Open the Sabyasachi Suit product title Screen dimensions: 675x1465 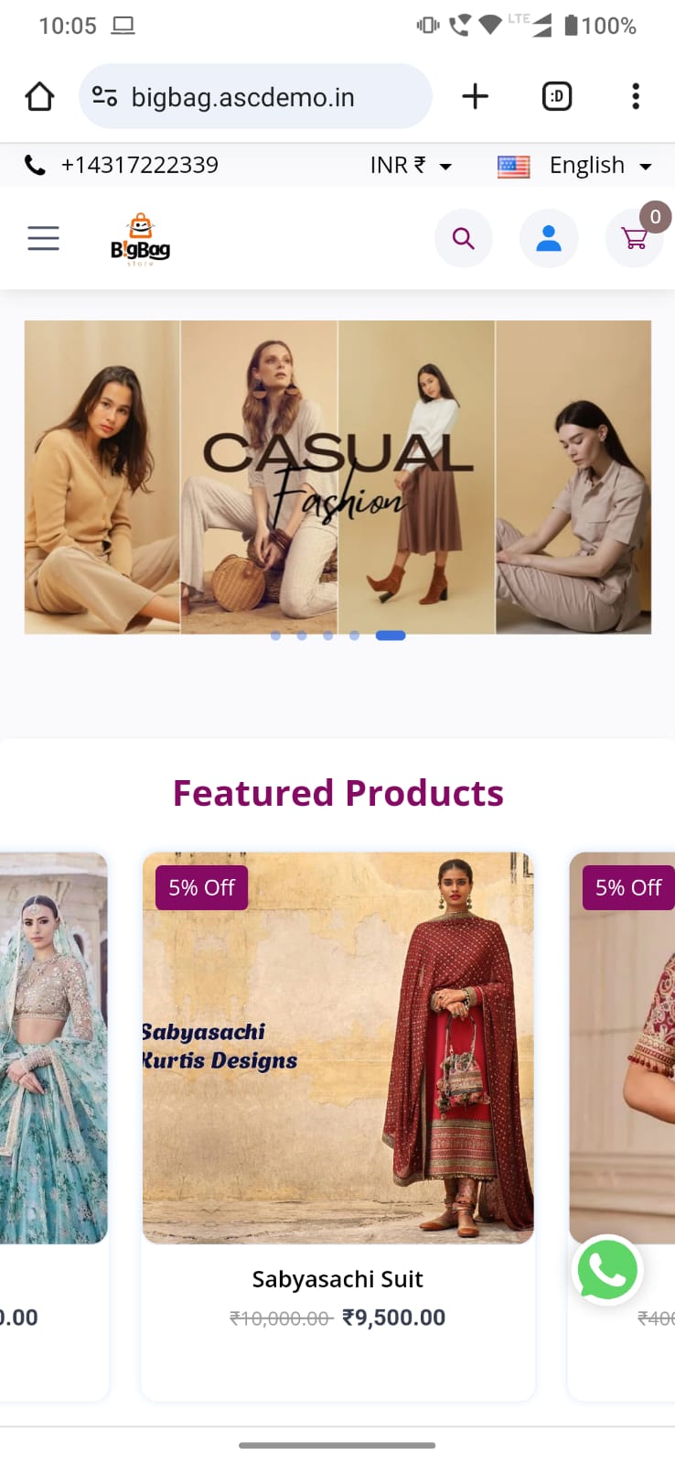coord(337,1279)
